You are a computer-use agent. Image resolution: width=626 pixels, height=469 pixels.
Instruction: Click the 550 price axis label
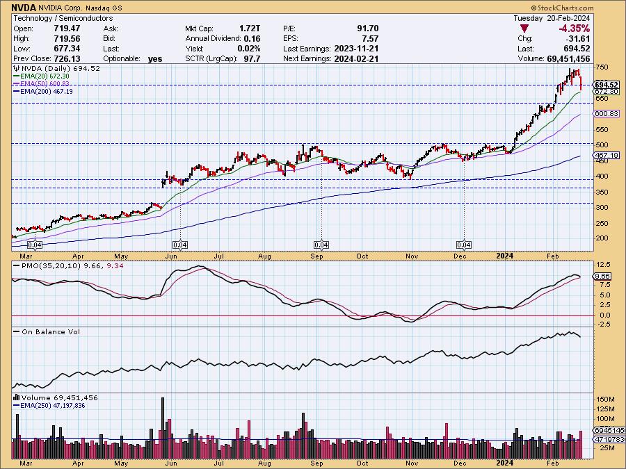tap(602, 130)
